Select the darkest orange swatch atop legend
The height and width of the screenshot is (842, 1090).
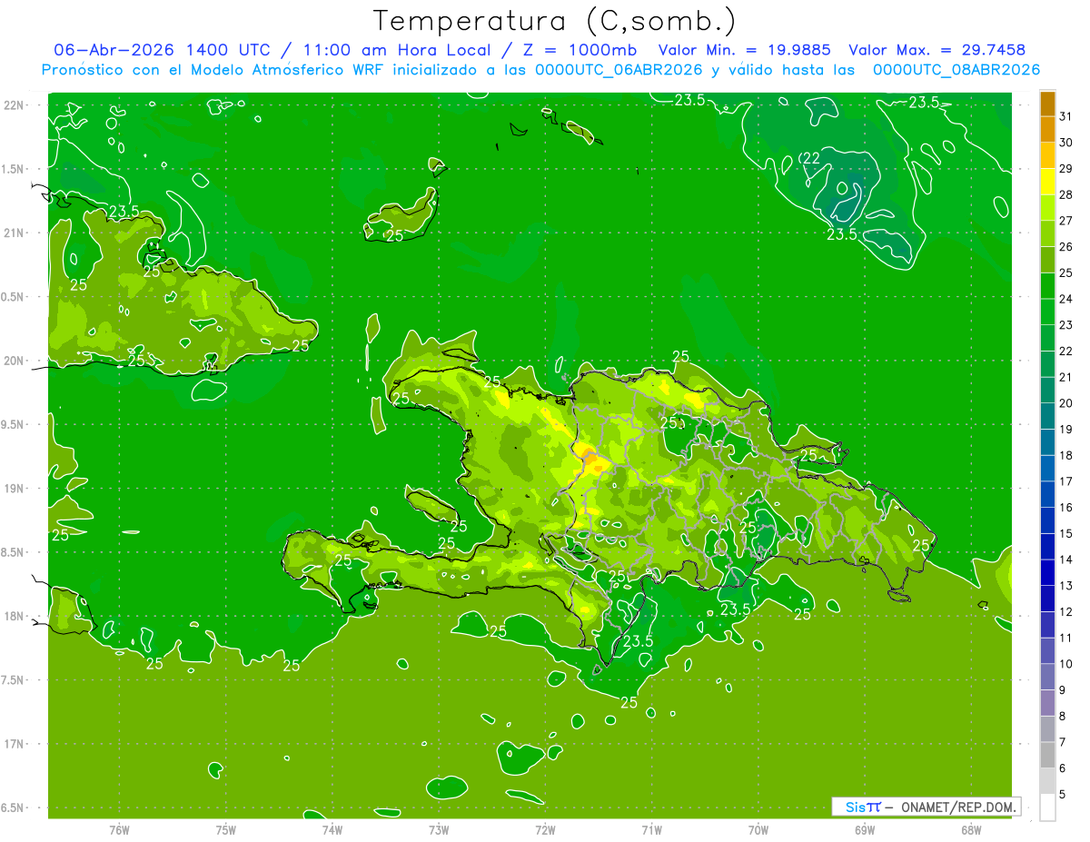[1047, 104]
